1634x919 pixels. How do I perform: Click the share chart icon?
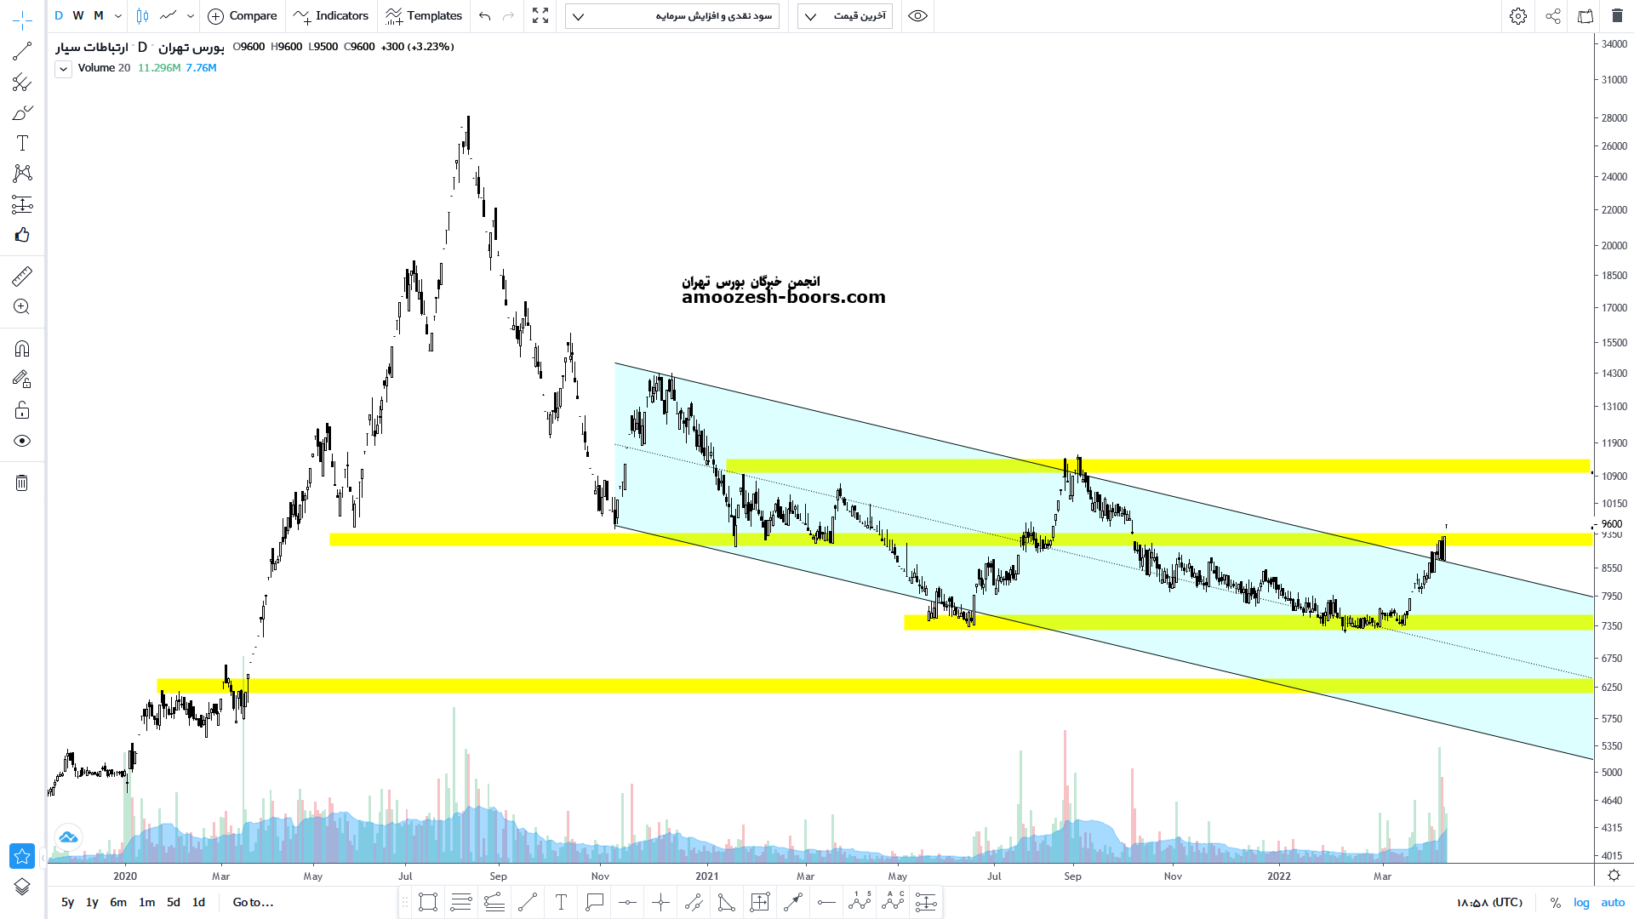pos(1553,16)
